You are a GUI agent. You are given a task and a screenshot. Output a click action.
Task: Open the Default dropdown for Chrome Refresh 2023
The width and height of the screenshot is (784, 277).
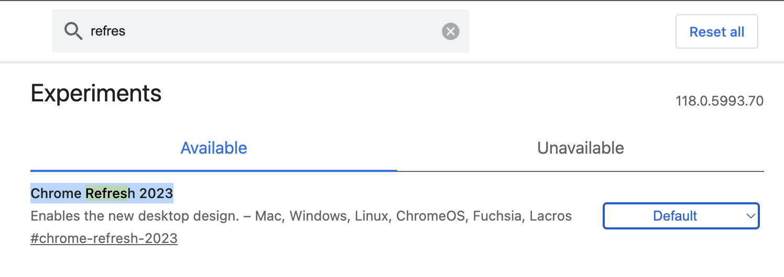(x=681, y=216)
